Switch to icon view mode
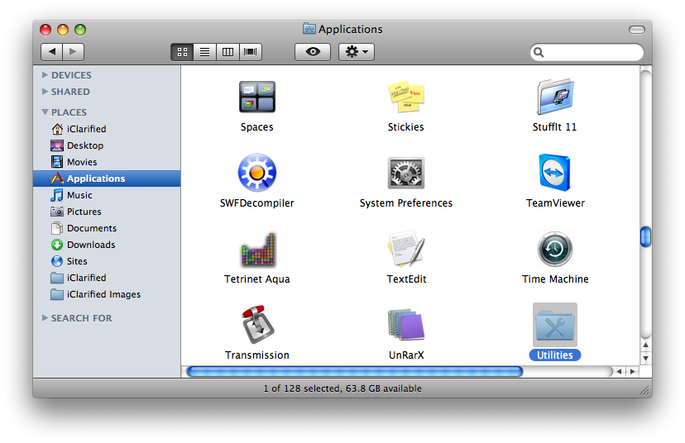This screenshot has height=443, width=685. [x=182, y=52]
